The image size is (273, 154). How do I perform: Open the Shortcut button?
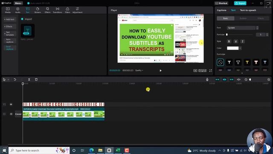(x=221, y=3)
